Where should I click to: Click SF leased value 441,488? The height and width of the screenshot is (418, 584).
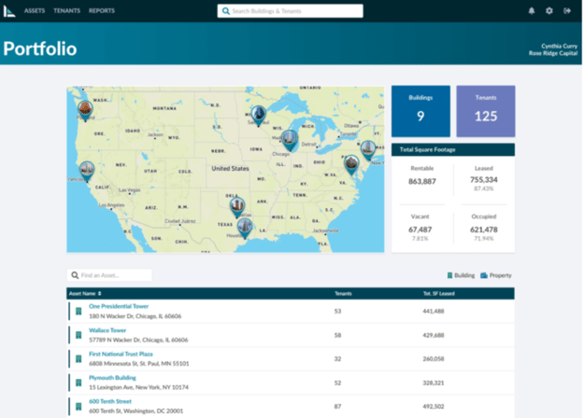434,311
